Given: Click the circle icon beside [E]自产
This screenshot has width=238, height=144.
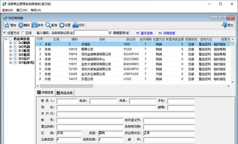Looking at the screenshot, I should tap(15, 59).
